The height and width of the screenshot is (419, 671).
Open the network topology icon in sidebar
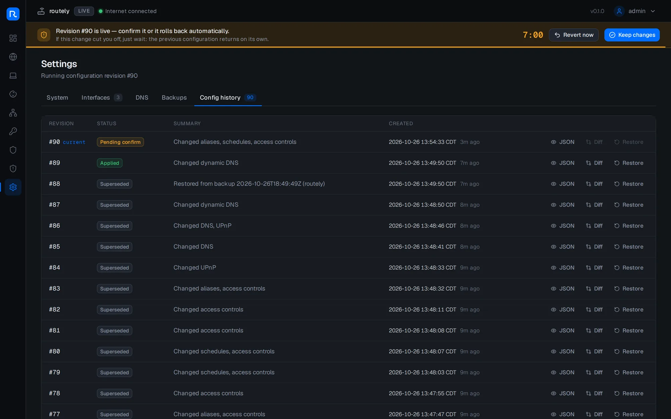click(13, 113)
